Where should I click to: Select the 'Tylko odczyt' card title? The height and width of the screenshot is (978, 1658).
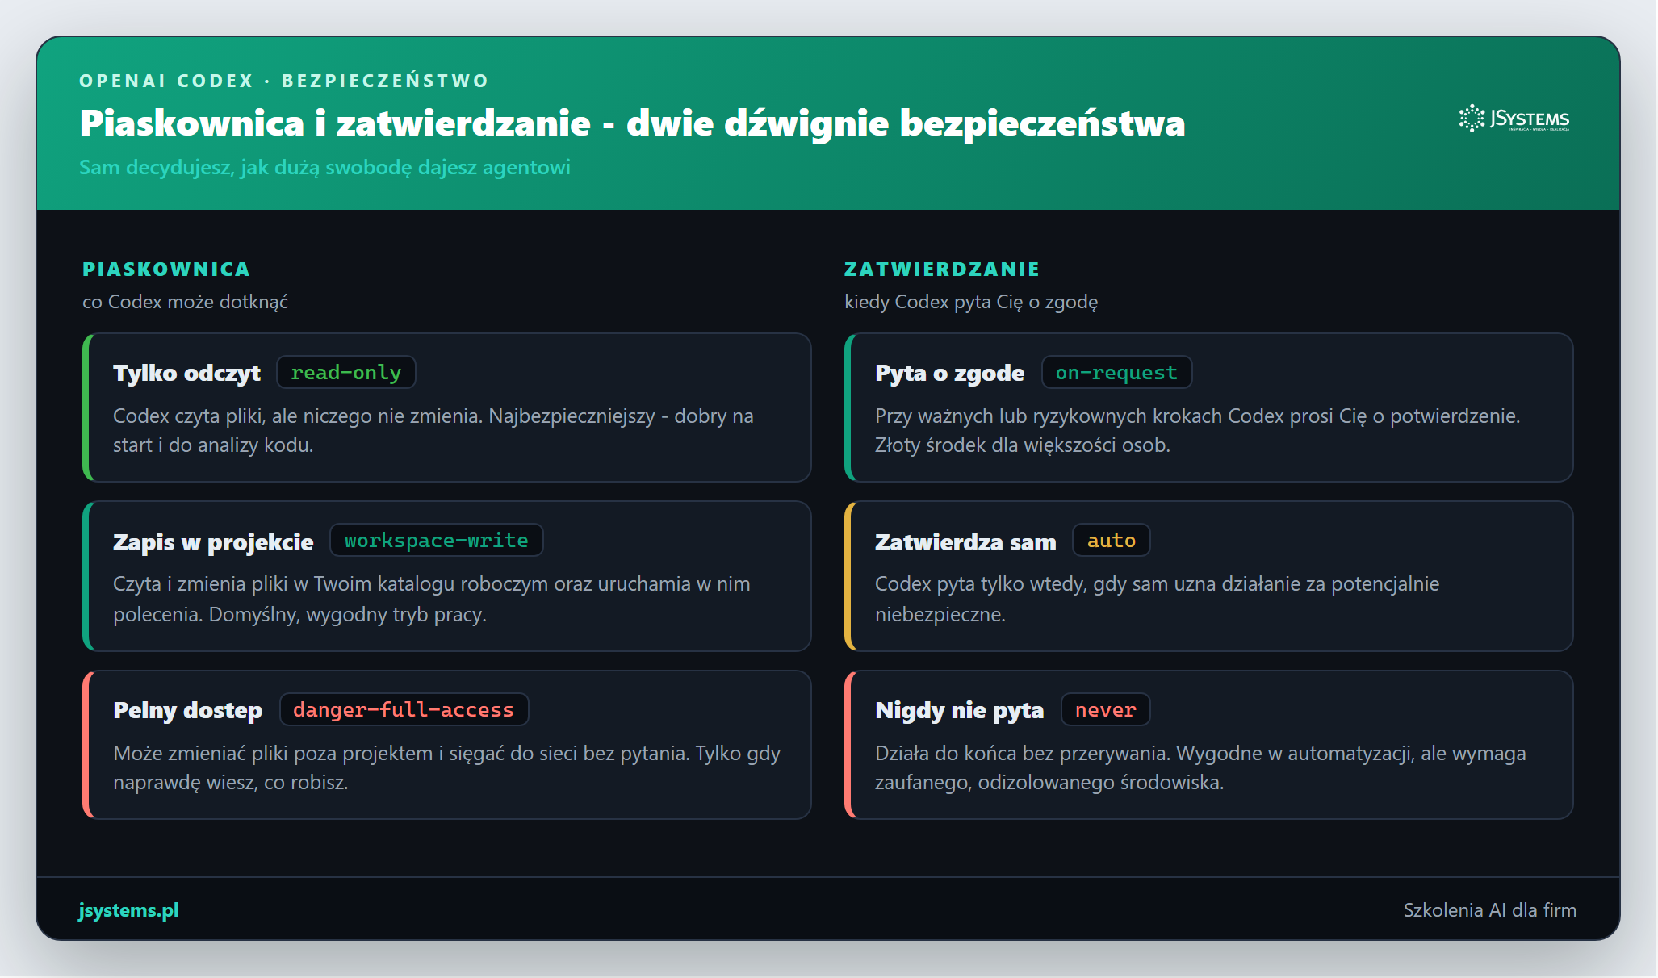[x=186, y=373]
